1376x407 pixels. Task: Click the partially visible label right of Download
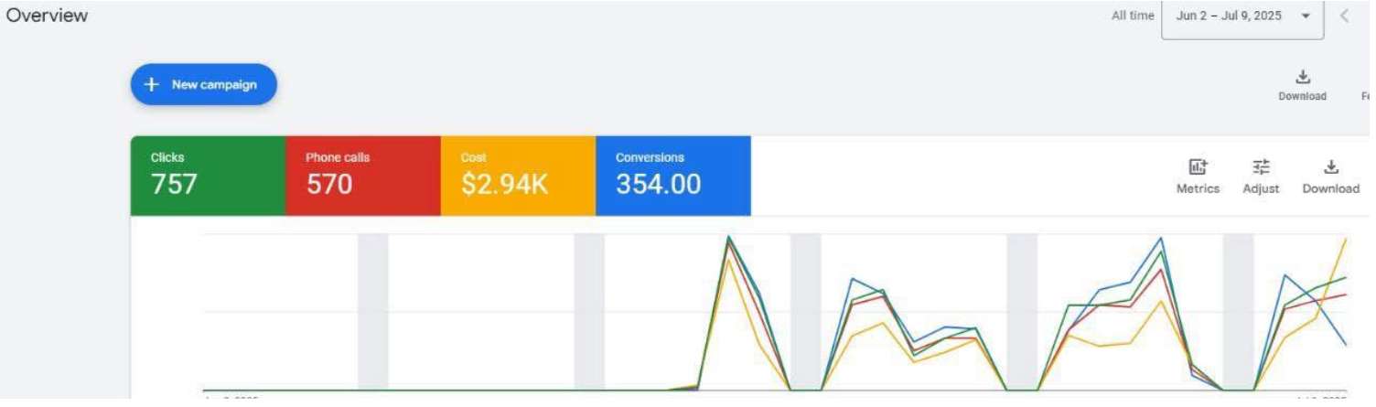pos(1366,96)
